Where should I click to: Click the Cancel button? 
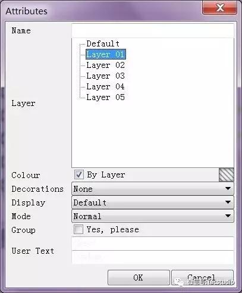click(x=202, y=278)
